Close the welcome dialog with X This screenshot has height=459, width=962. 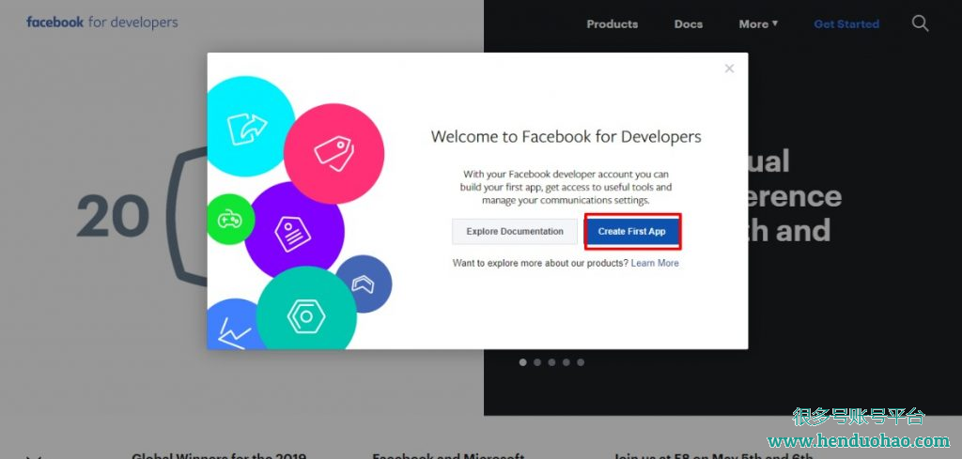729,69
